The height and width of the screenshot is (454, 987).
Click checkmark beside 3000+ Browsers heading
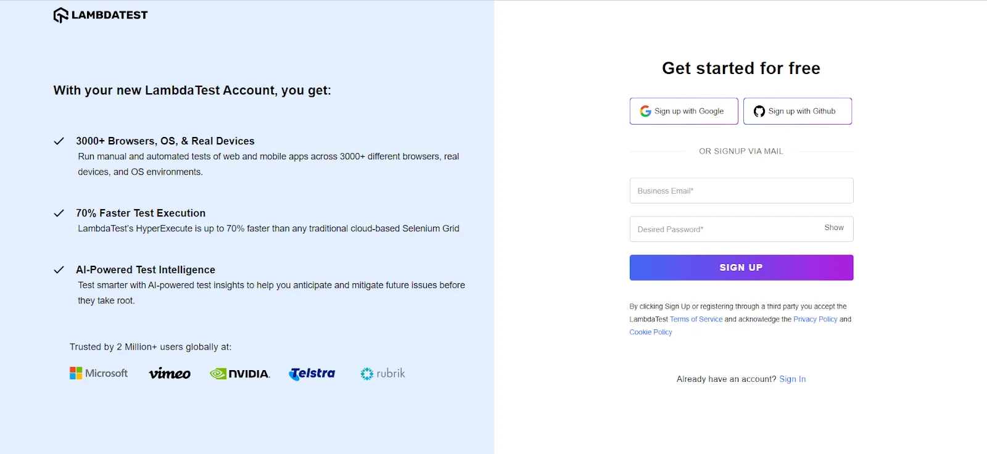click(59, 141)
